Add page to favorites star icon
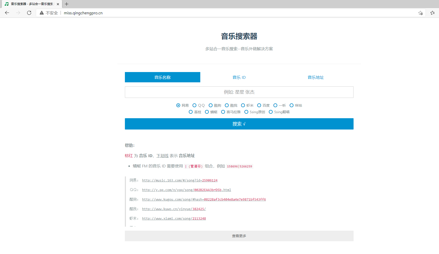This screenshot has height=254, width=439. click(420, 13)
